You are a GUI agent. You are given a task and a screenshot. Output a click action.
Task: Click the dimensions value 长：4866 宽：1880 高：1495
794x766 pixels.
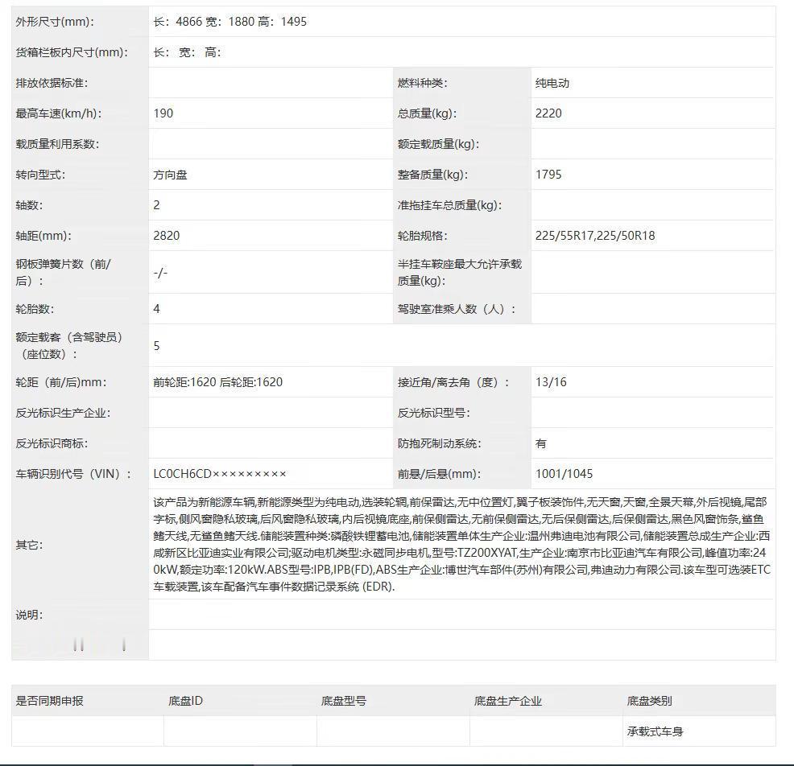pyautogui.click(x=230, y=22)
